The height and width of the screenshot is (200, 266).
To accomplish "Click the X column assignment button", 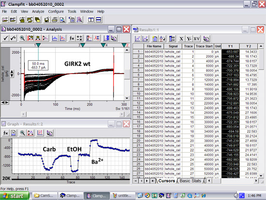I will [181, 39].
